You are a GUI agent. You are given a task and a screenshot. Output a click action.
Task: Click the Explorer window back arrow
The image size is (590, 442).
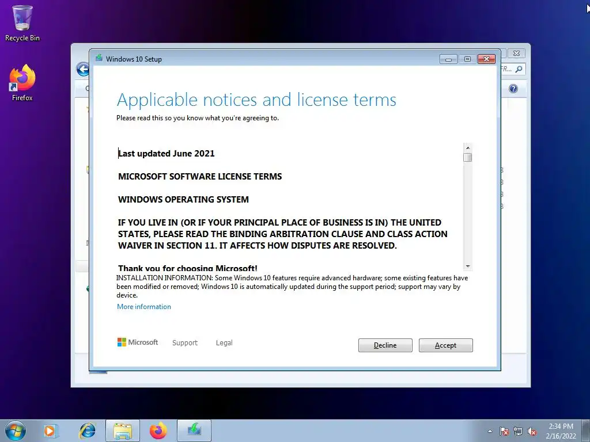pyautogui.click(x=82, y=69)
